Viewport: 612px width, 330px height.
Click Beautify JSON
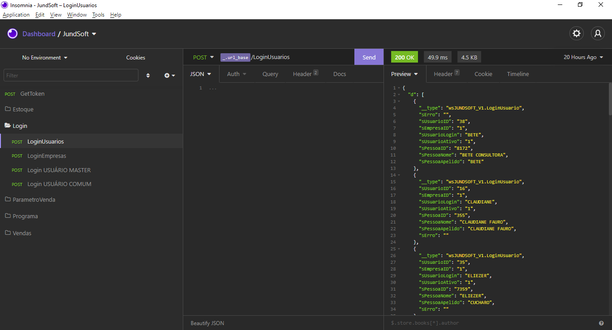[207, 323]
